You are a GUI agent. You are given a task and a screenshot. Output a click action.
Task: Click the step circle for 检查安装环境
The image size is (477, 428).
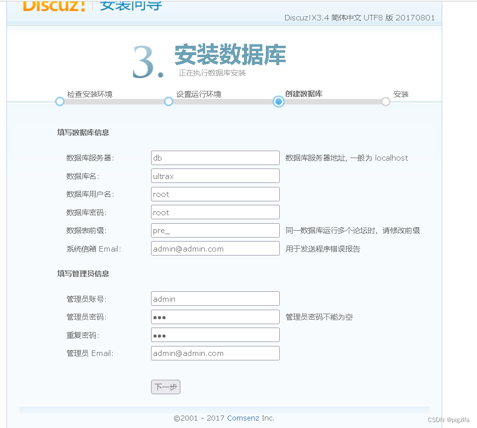[60, 101]
